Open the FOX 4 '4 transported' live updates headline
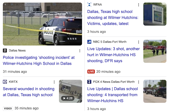This screenshot has width=169, height=112. pos(112,95)
